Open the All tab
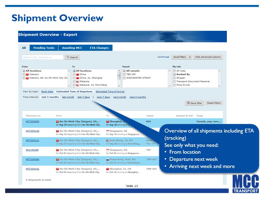The image size is (264, 198). (x=24, y=48)
